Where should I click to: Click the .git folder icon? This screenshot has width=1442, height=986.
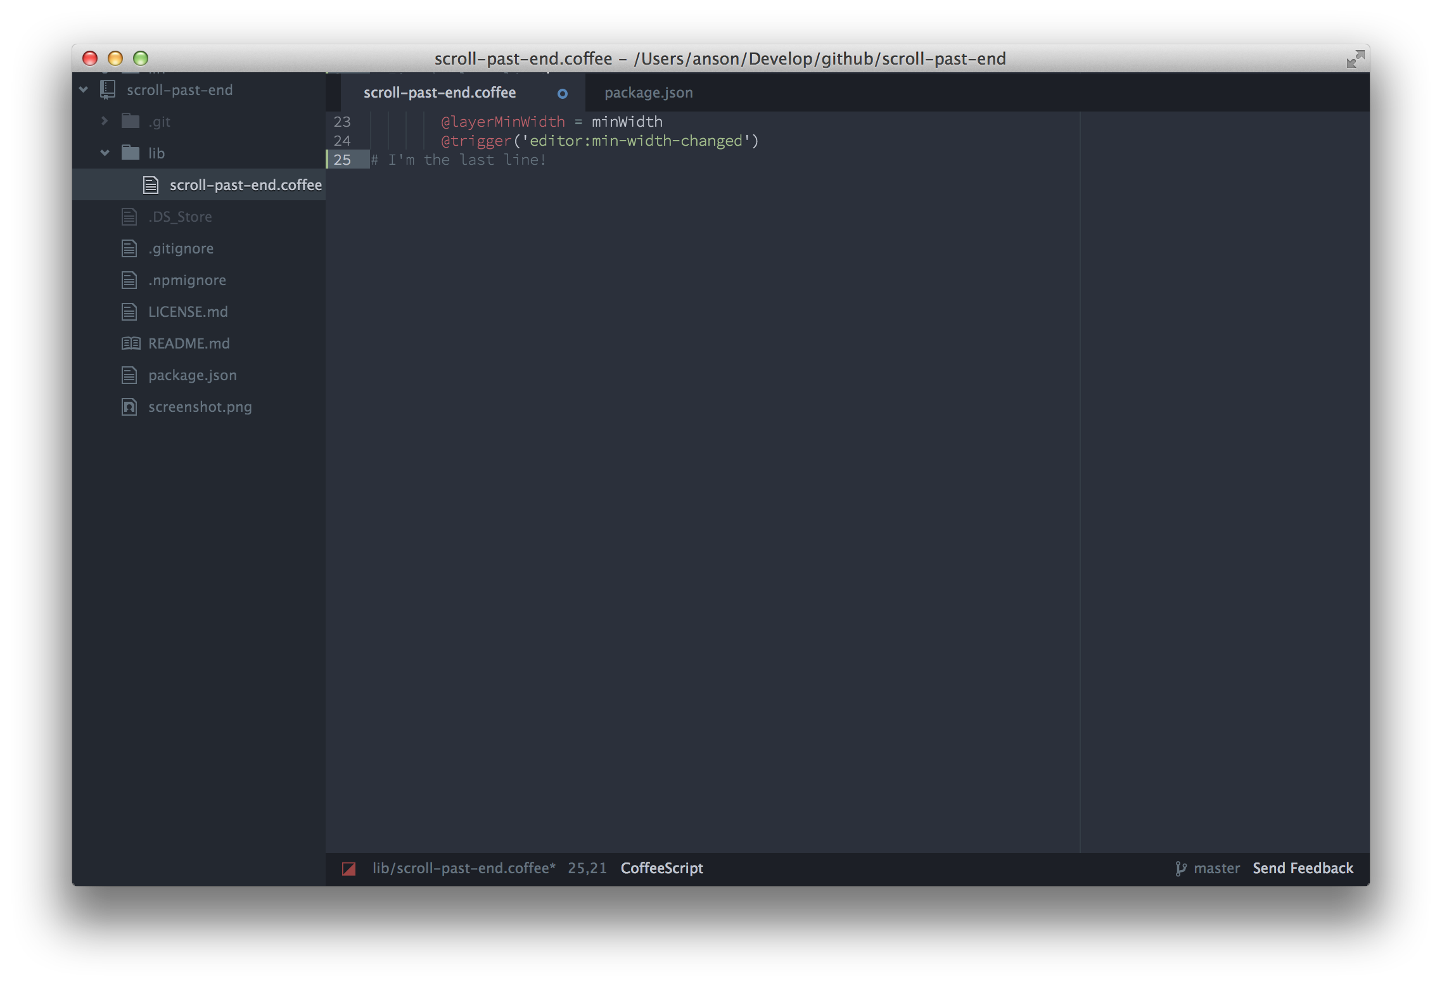pyautogui.click(x=131, y=120)
